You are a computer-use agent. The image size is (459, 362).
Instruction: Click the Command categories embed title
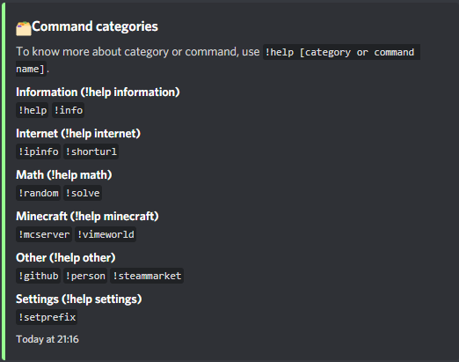click(95, 26)
